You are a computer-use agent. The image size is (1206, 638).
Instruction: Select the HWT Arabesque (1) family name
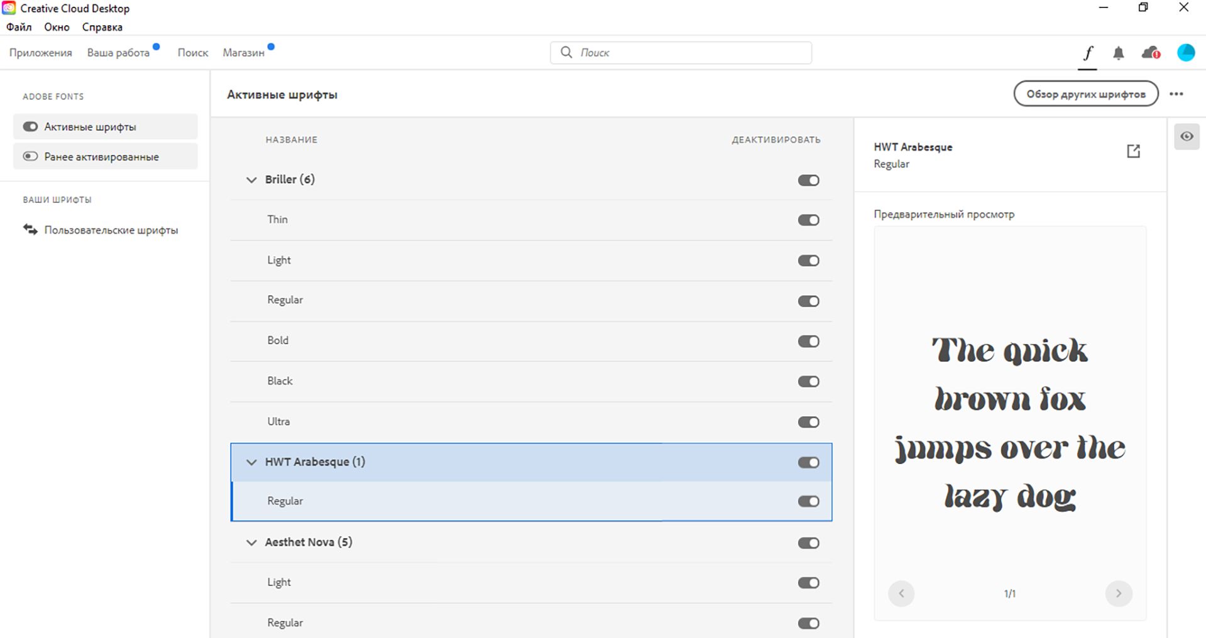[x=315, y=462]
